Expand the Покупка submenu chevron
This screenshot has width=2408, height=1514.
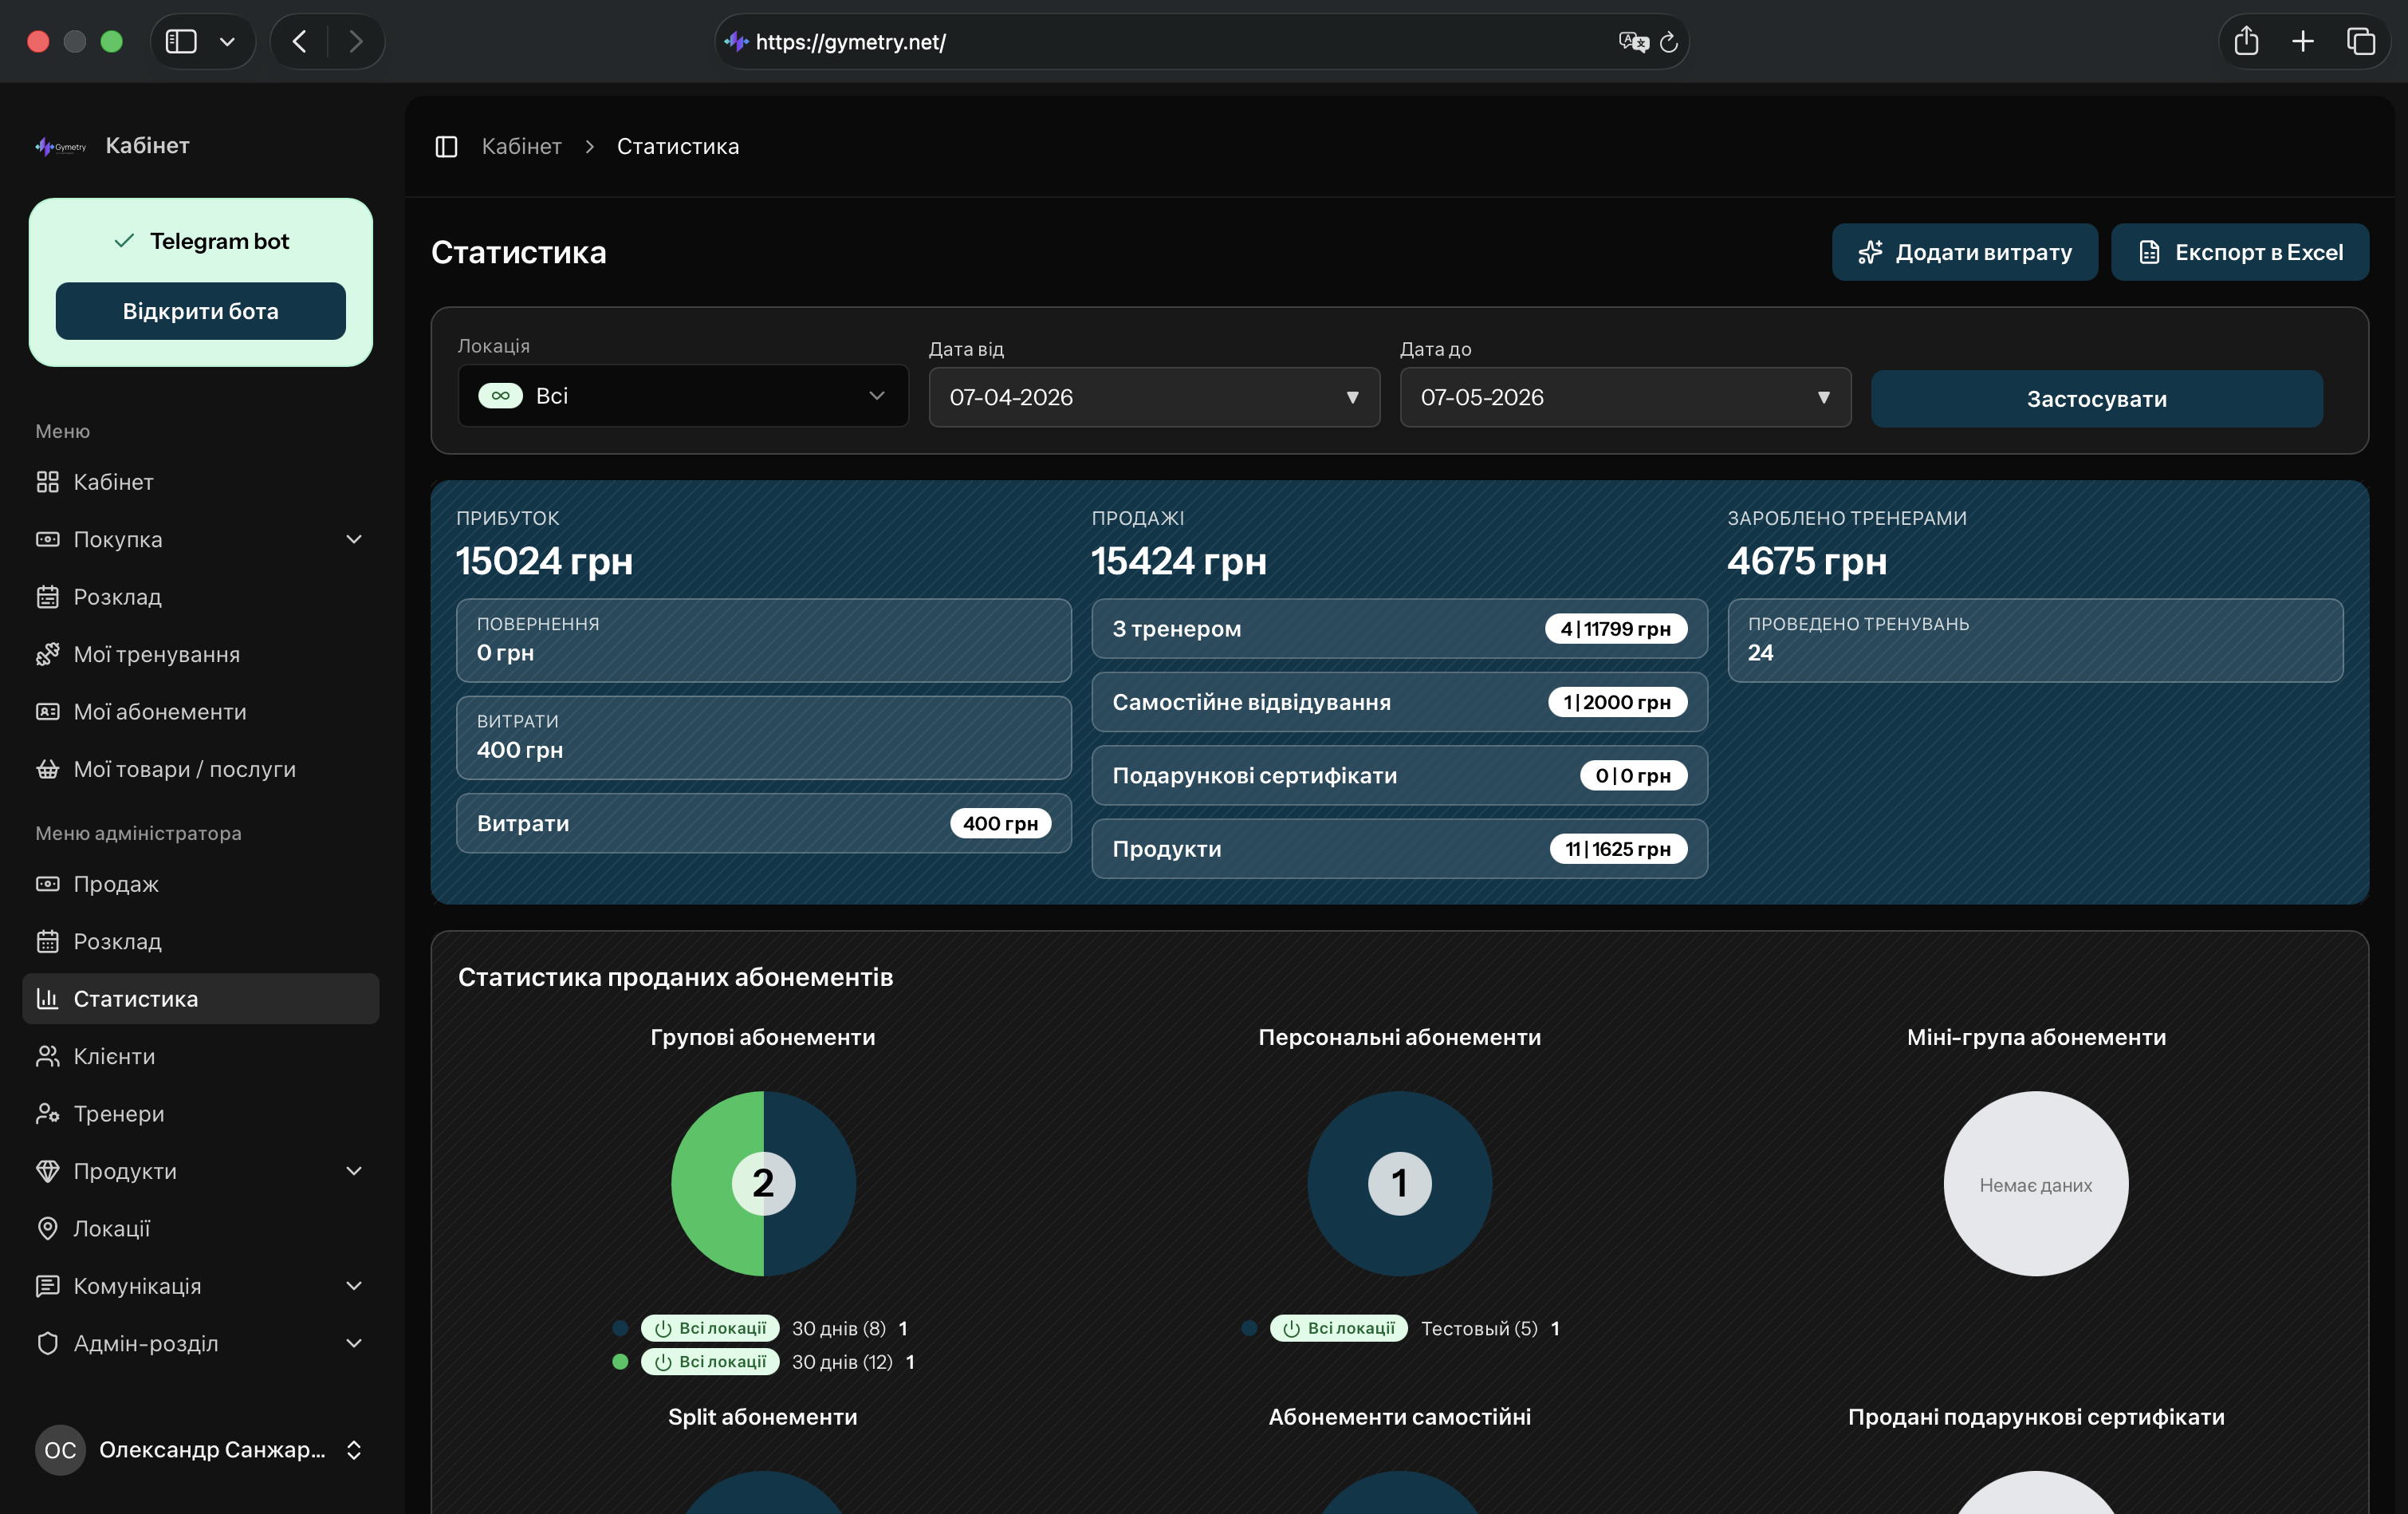(x=353, y=539)
